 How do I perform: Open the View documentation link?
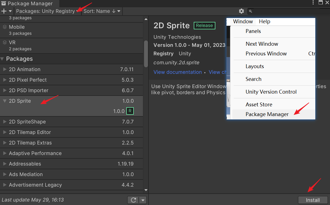(x=178, y=72)
